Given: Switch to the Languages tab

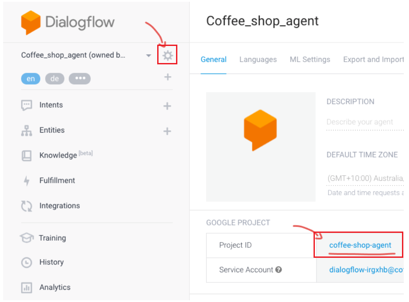Looking at the screenshot, I should coord(258,60).
